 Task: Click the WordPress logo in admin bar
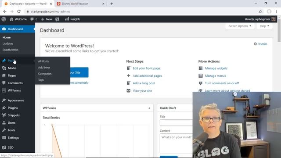pyautogui.click(x=4, y=19)
